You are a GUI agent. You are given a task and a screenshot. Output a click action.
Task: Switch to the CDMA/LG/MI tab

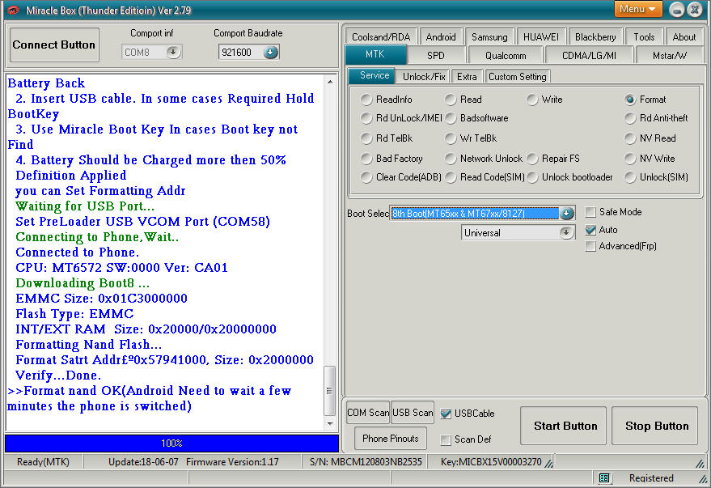click(589, 56)
